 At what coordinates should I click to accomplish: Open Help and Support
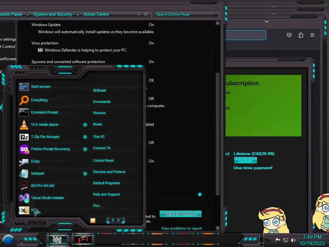(106, 195)
